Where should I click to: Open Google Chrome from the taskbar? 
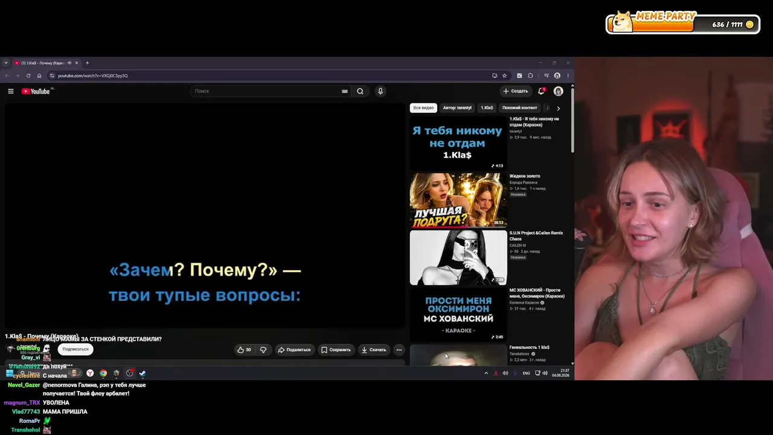[x=103, y=373]
